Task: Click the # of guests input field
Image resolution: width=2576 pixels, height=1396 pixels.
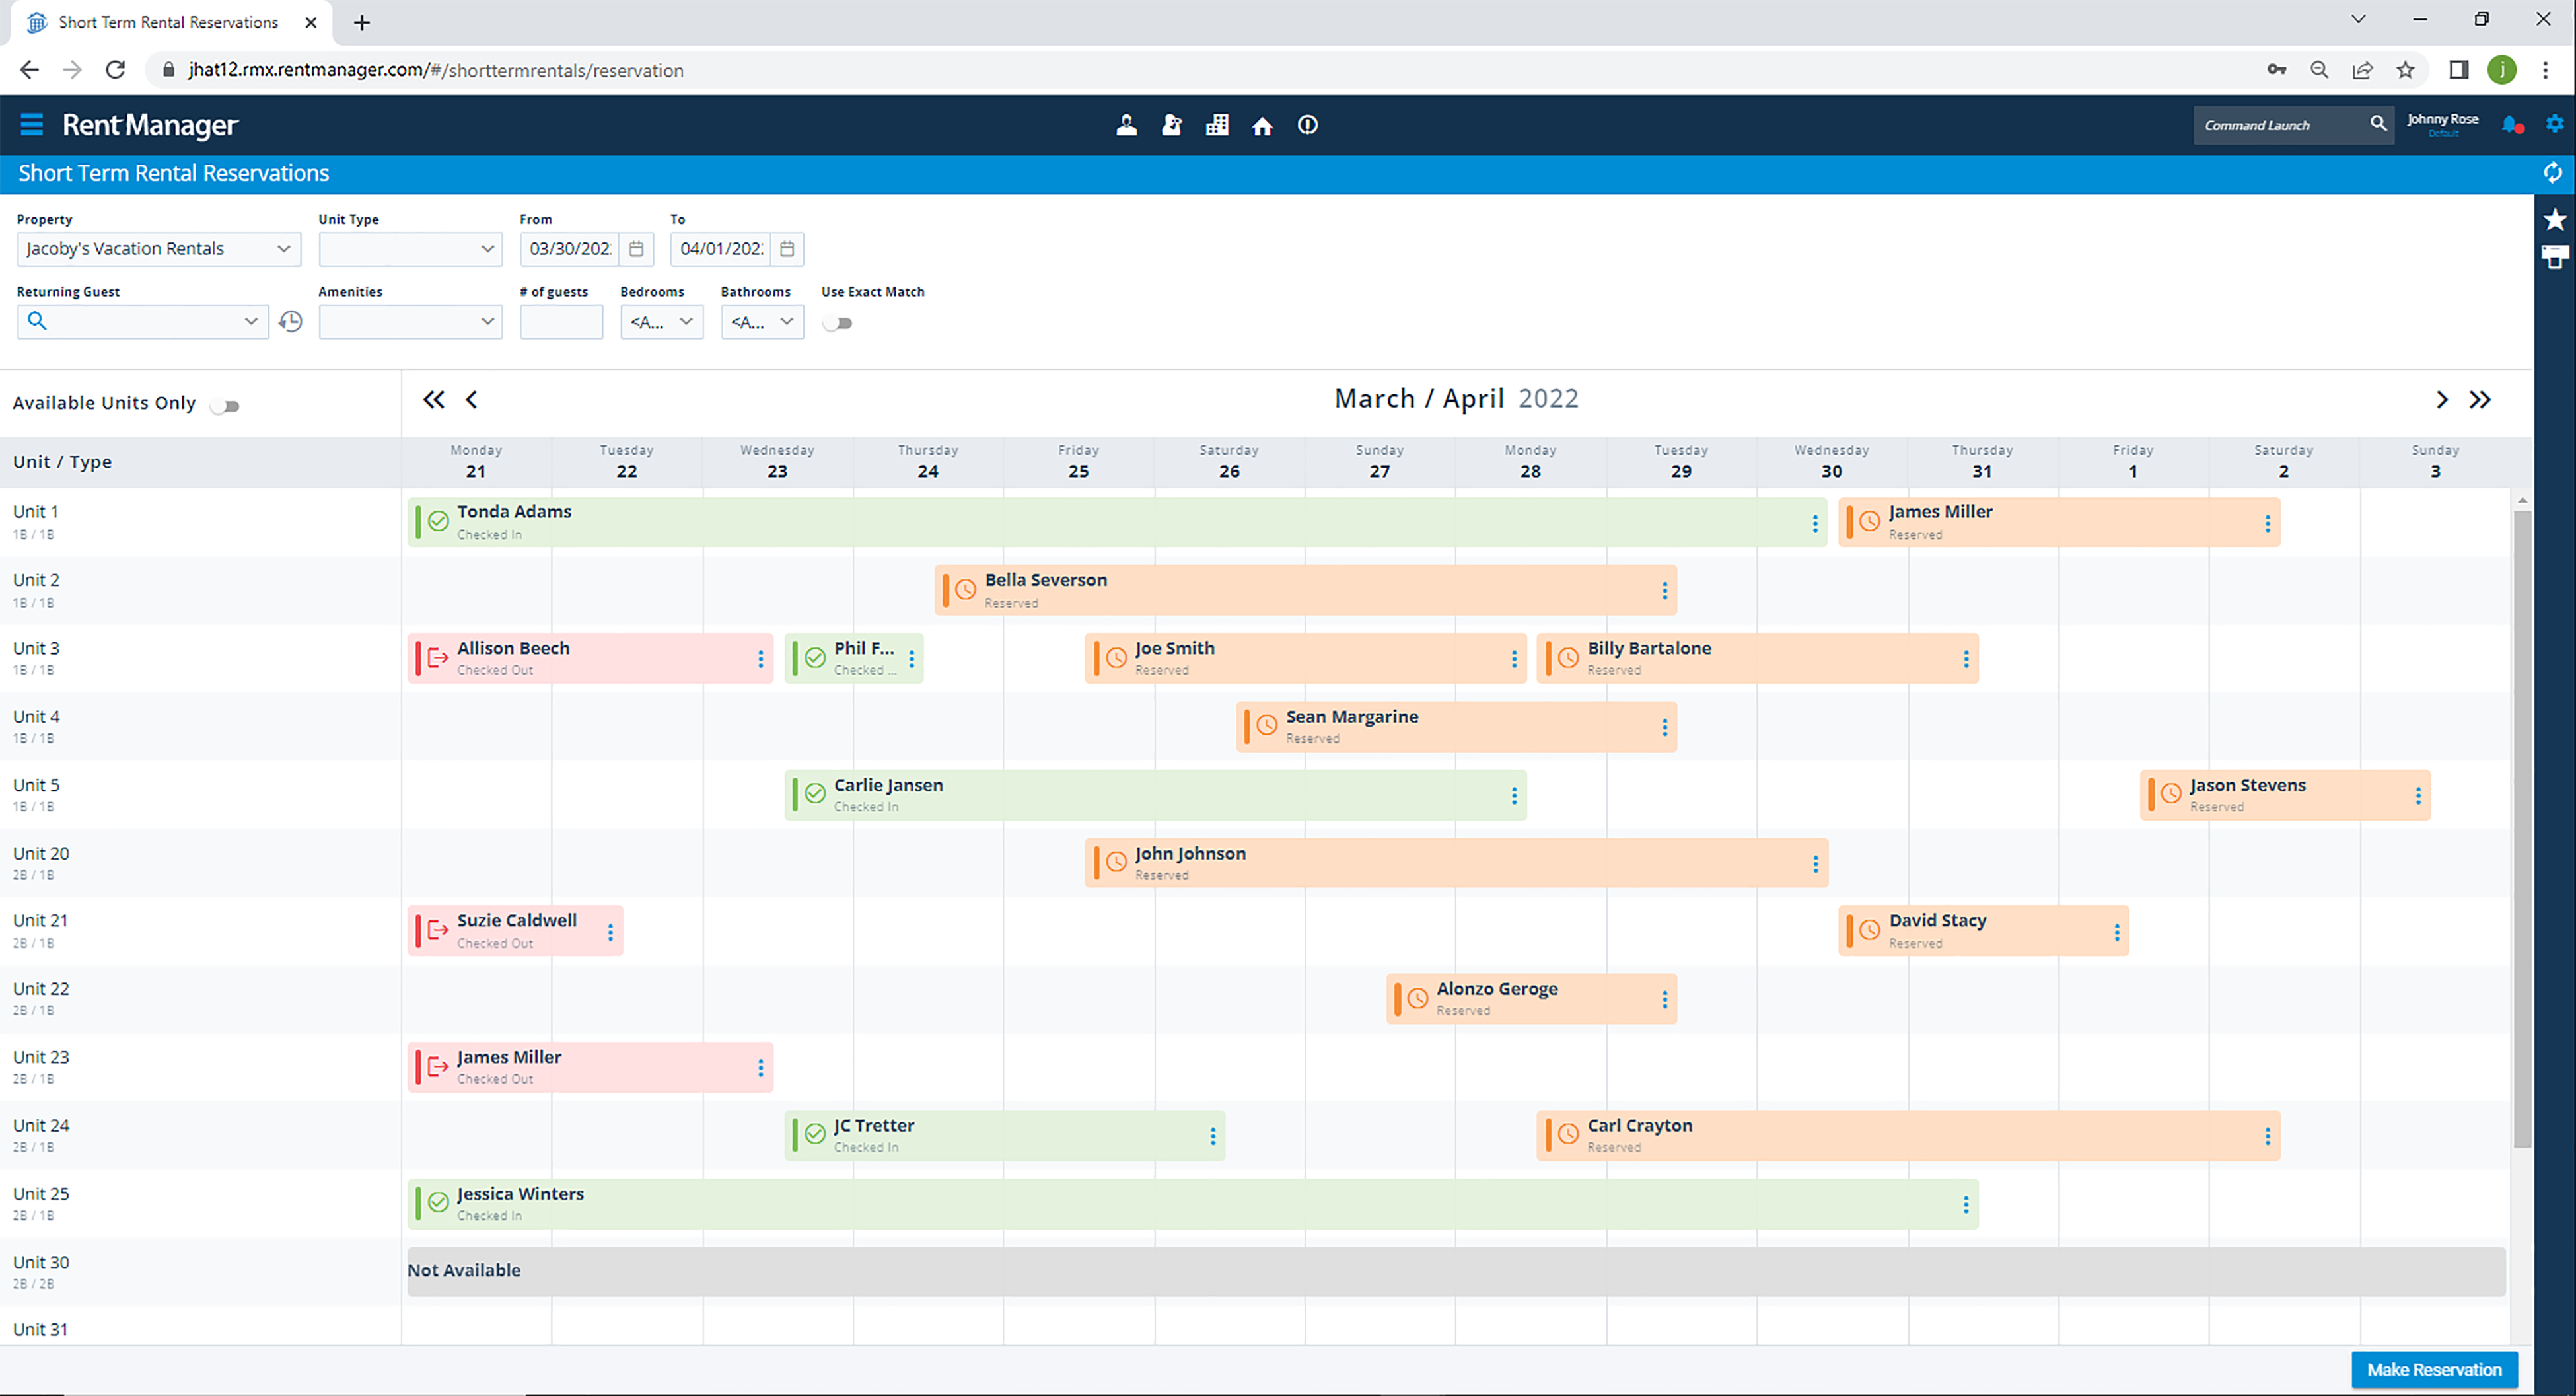Action: click(561, 322)
